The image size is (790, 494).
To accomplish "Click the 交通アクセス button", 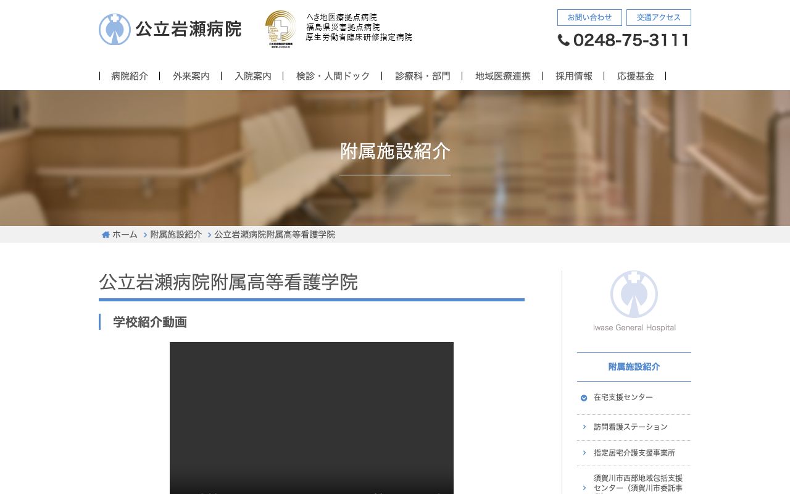I will coord(659,17).
